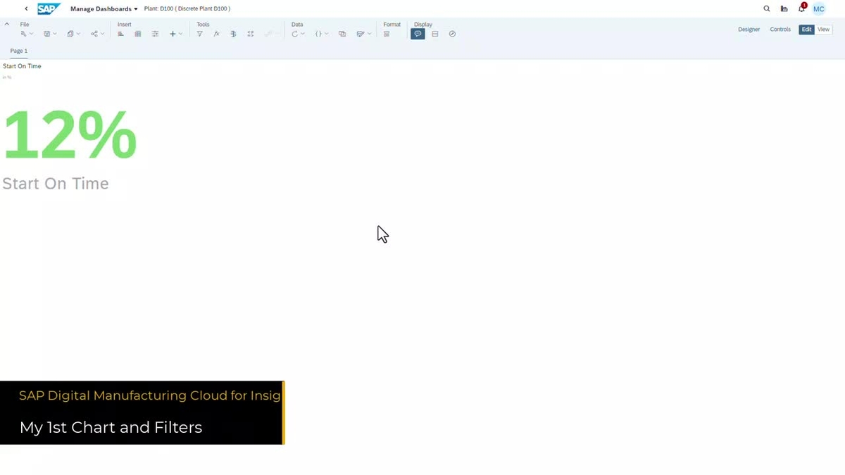The height and width of the screenshot is (475, 845).
Task: Select the filter tool in the Tools group
Action: coord(199,33)
